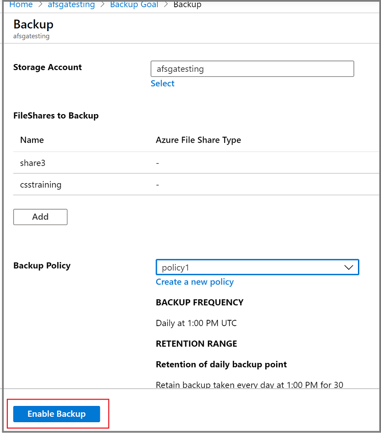Click the Name column header
The image size is (381, 433).
pos(32,140)
